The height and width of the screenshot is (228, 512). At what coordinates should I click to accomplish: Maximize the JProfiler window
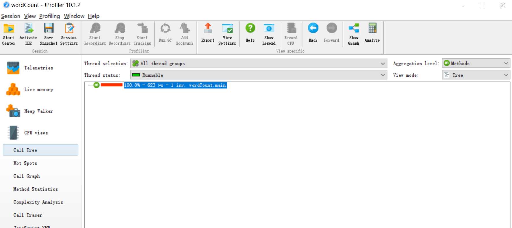click(x=482, y=5)
